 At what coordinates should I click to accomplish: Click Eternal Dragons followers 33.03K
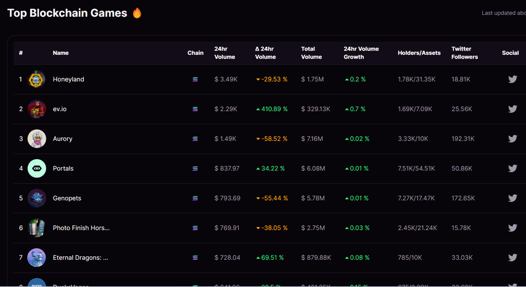[x=462, y=257]
